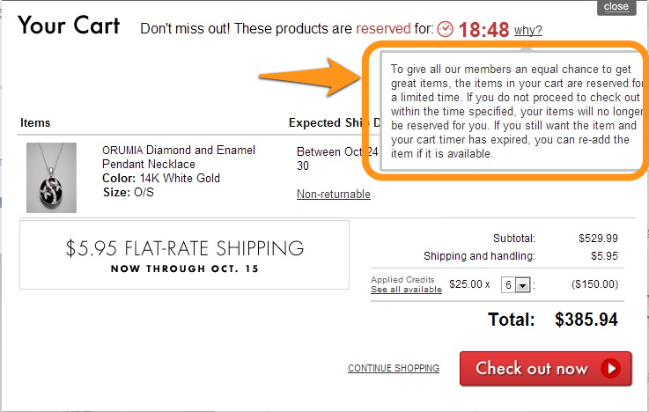Click the Your Cart heading
Screen dimensions: 649x412
coord(69,25)
